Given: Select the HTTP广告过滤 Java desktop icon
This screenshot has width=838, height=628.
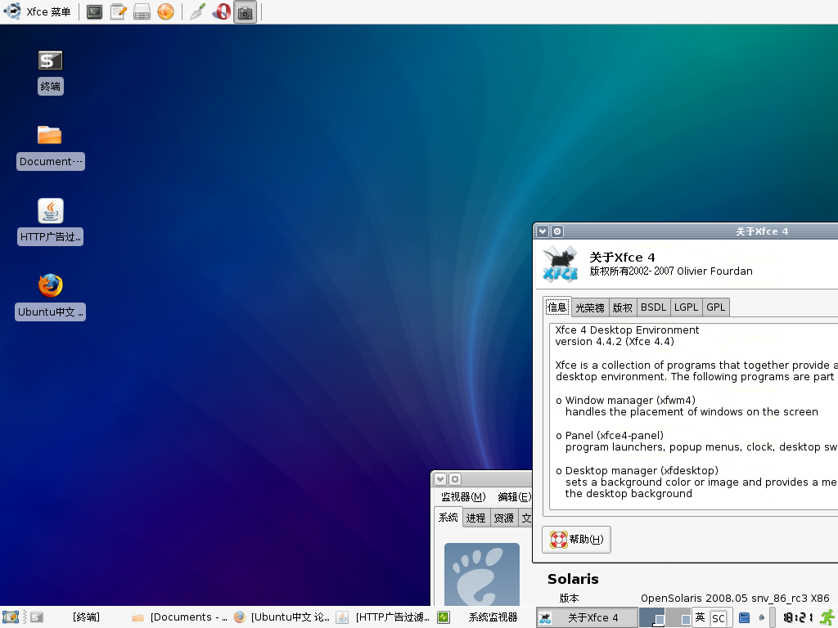Looking at the screenshot, I should point(51,222).
